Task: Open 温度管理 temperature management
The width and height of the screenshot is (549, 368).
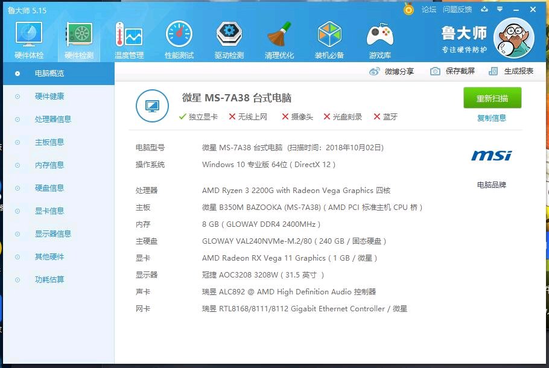Action: point(129,40)
